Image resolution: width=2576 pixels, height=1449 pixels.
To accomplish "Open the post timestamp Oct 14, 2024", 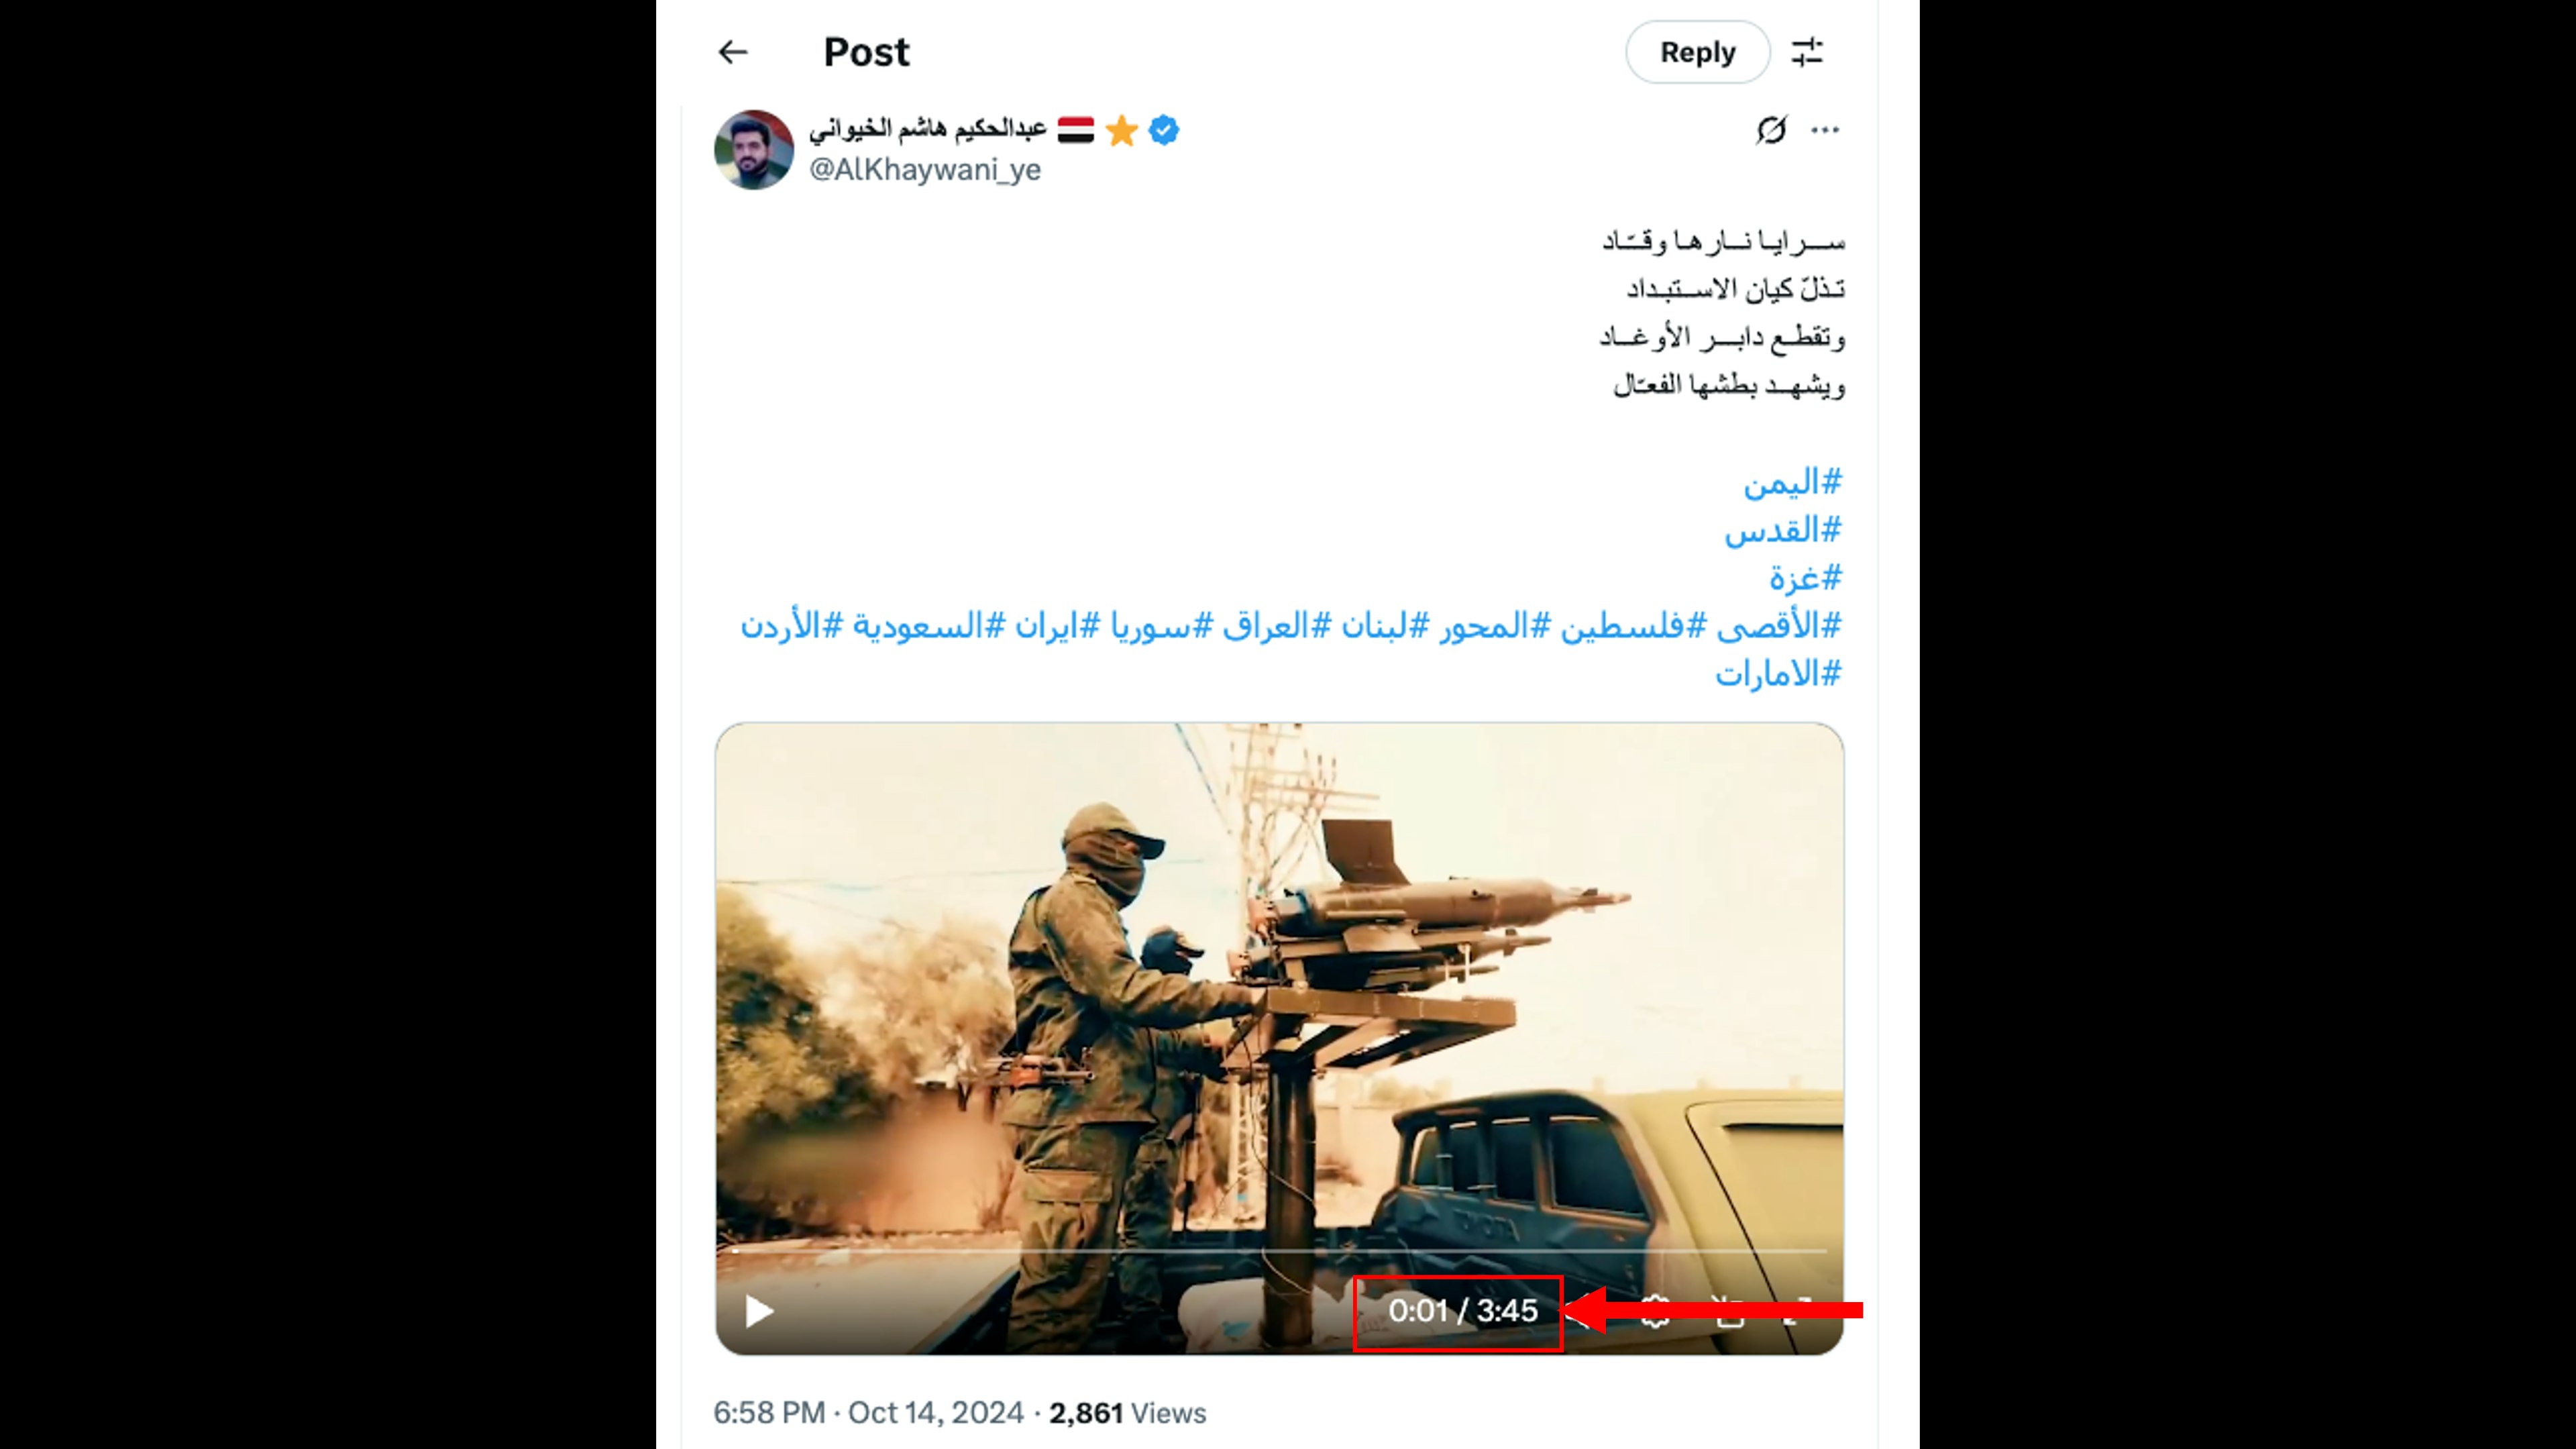I will (936, 1413).
